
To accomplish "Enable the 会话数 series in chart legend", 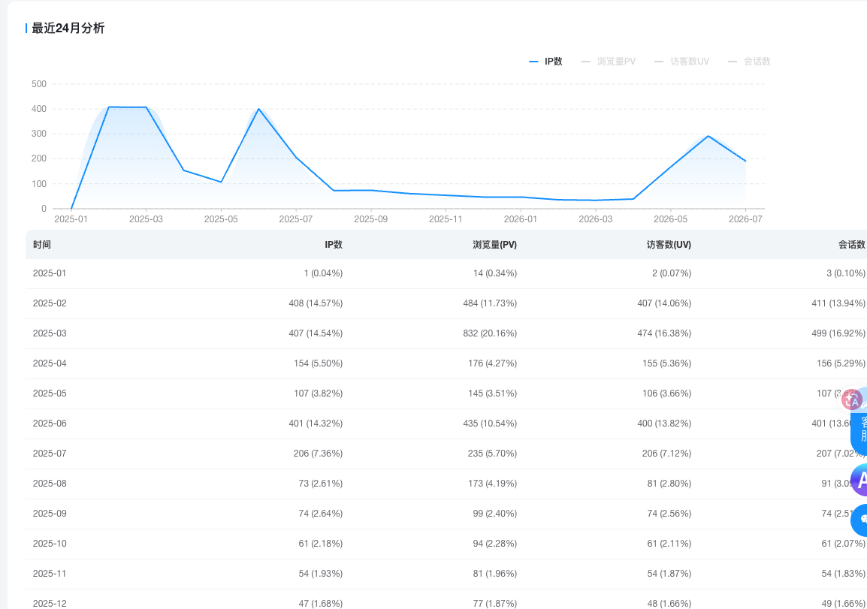I will [x=749, y=62].
